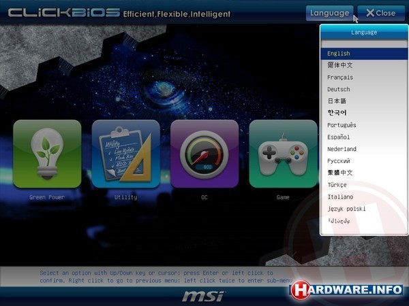Open the Game controller icon
Viewport: 409px width, 306px height.
(284, 154)
